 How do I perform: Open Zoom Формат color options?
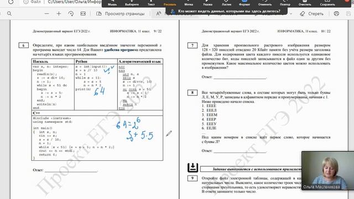(x=244, y=3)
